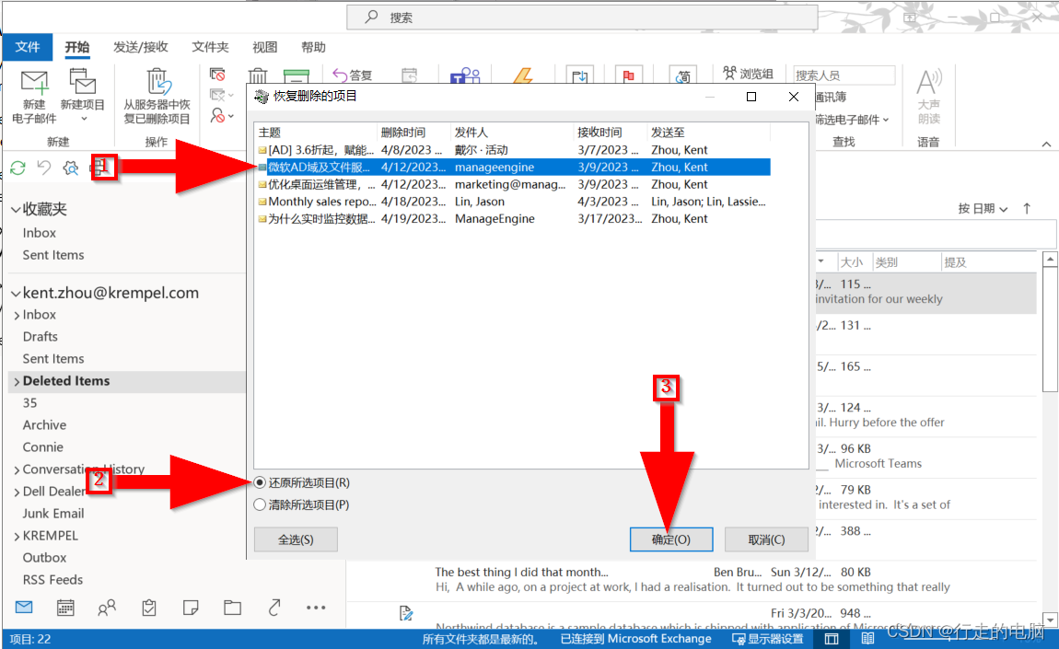Screen dimensions: 1059x649
Task: Open Filter Email (筛选电子邮件) dropdown
Action: click(x=852, y=120)
